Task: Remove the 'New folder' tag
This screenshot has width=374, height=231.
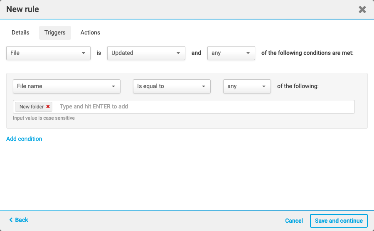Action: click(48, 107)
